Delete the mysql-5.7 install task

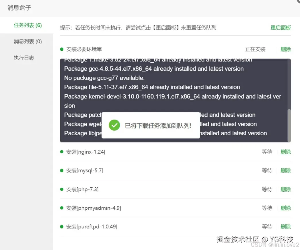click(x=286, y=170)
